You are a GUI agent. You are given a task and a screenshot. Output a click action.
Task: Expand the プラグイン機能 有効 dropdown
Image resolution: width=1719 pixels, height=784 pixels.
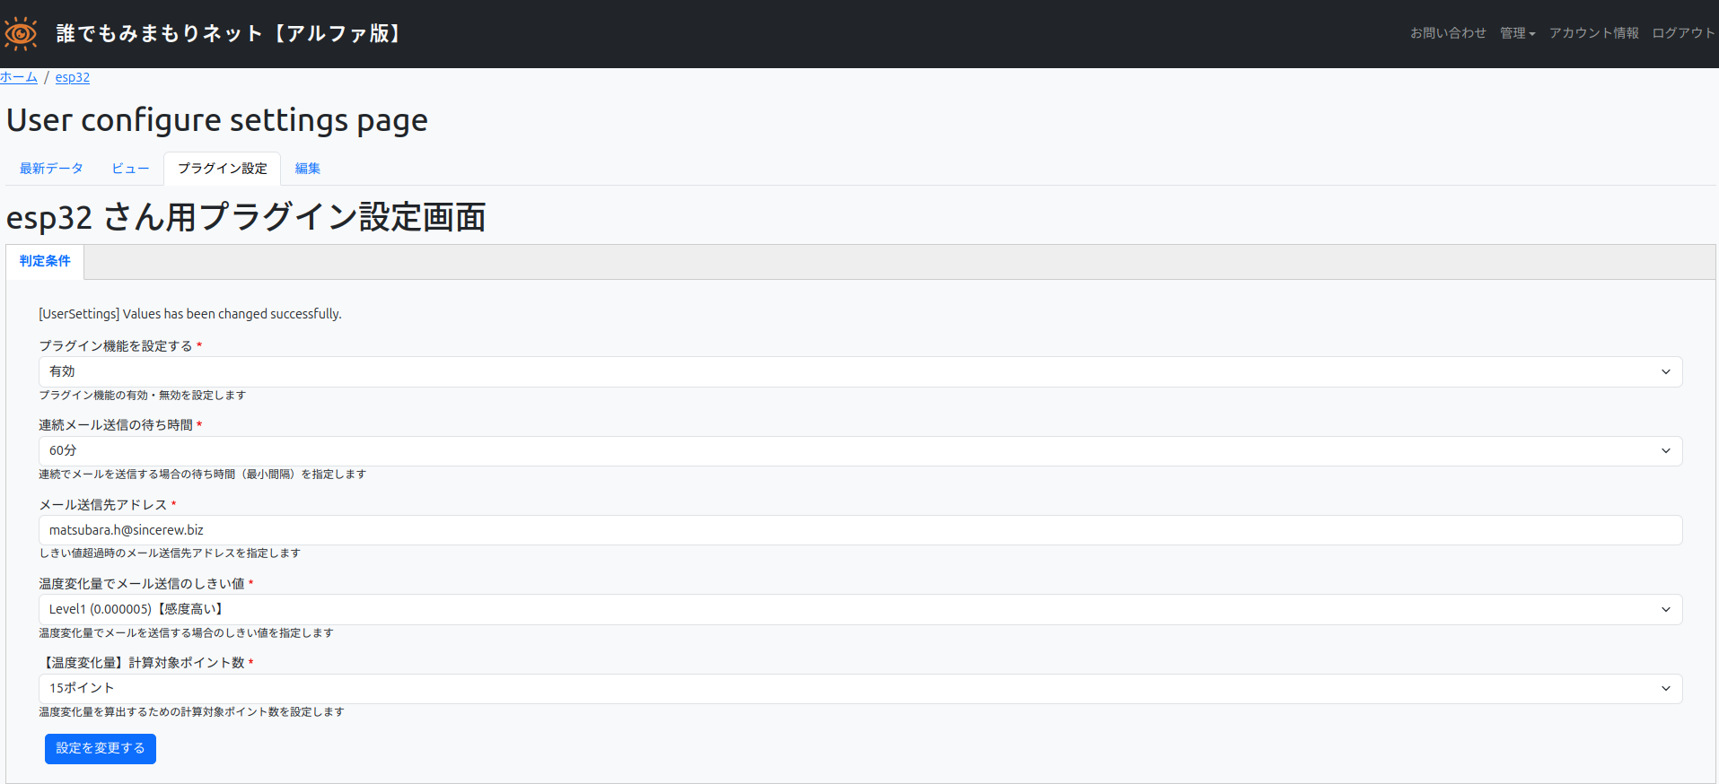tap(860, 371)
